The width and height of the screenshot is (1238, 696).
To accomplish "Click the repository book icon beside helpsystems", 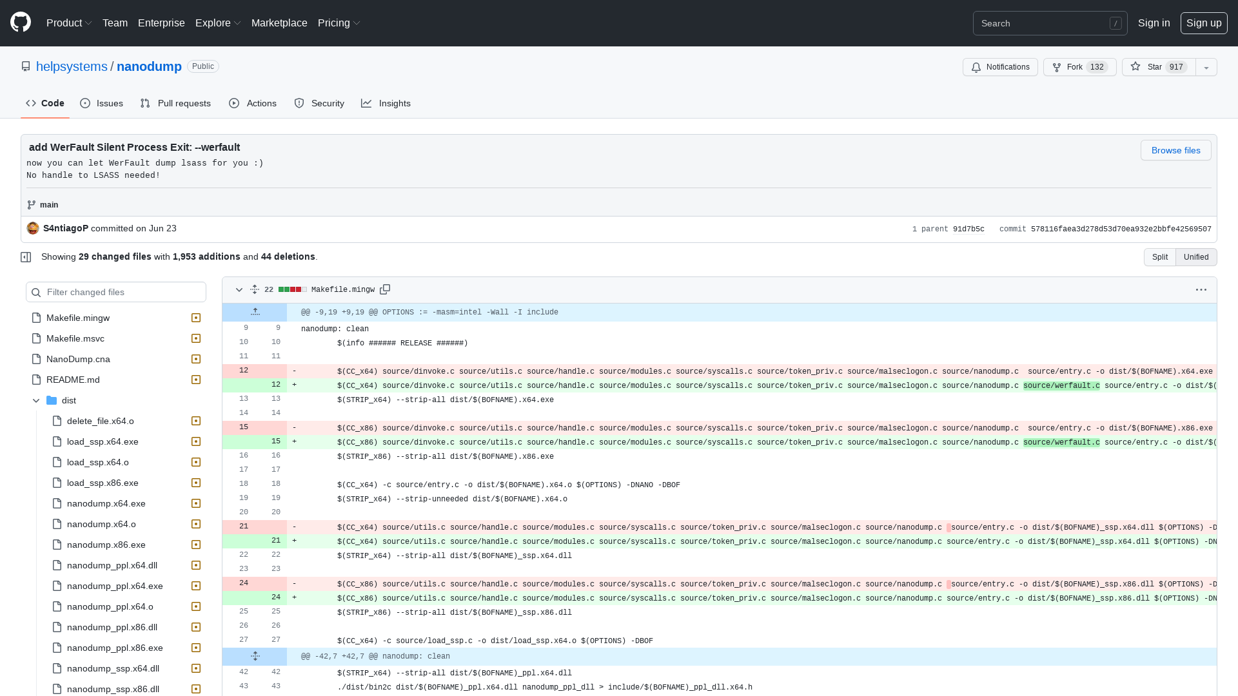I will 26,66.
